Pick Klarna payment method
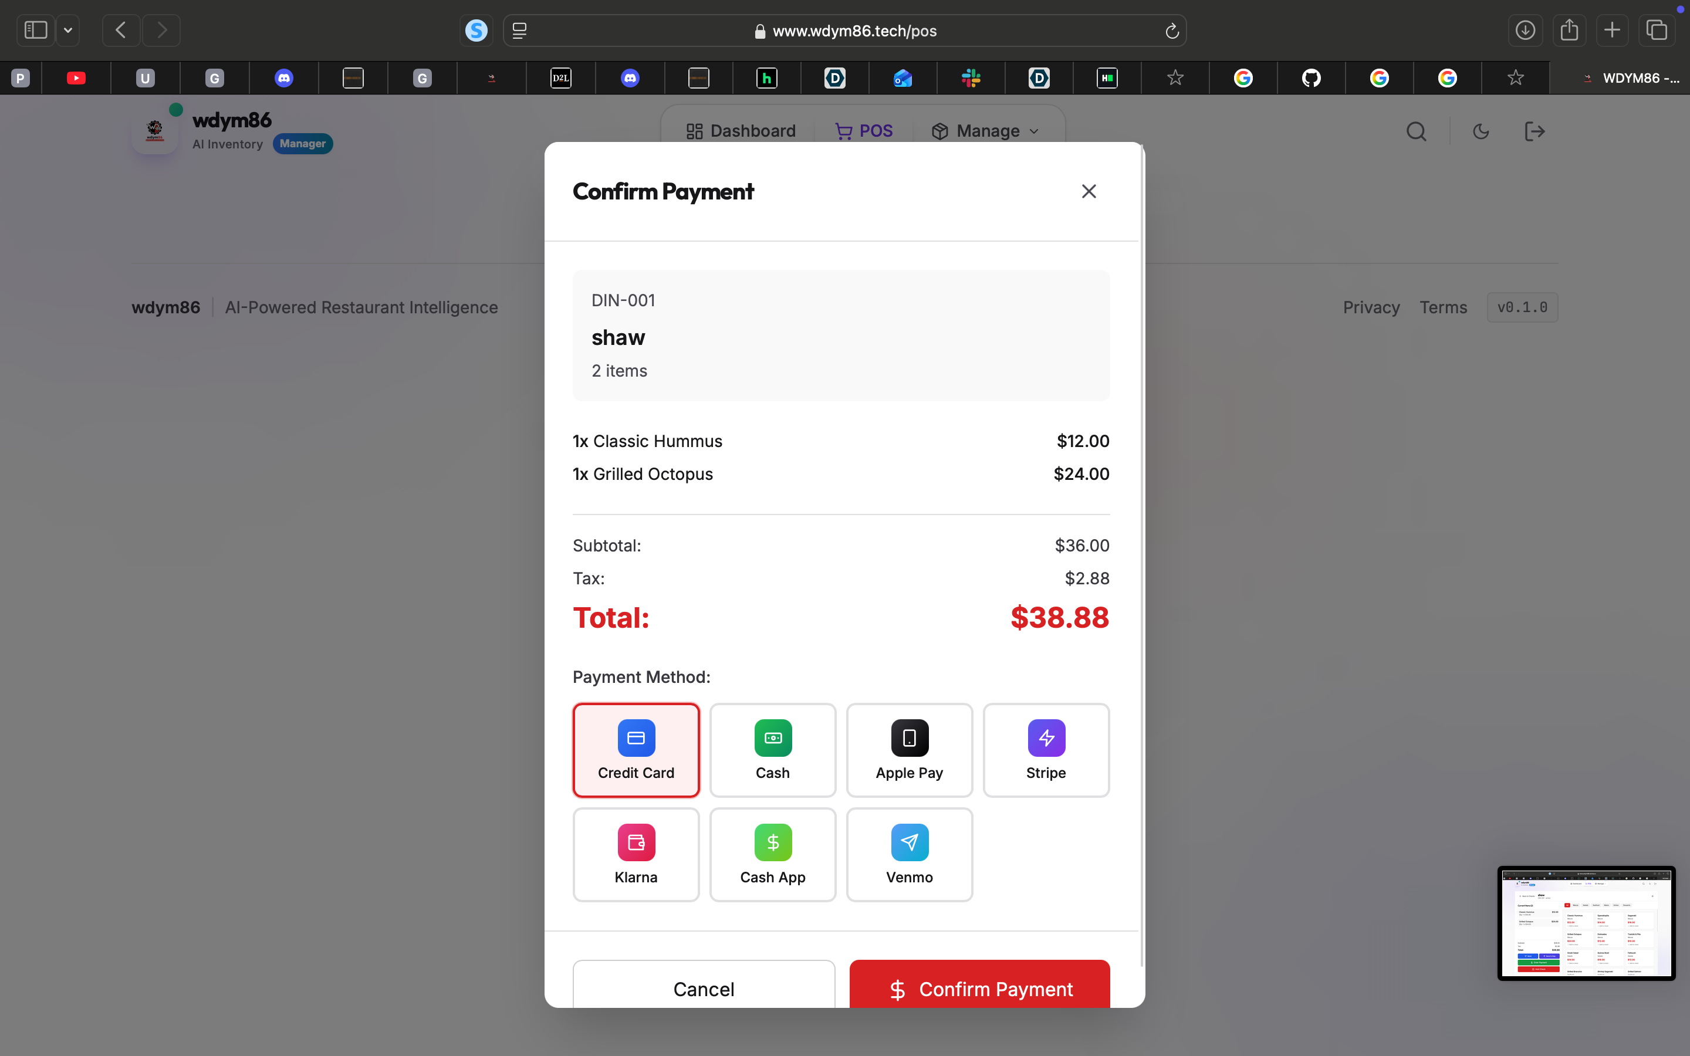This screenshot has height=1056, width=1690. [636, 854]
